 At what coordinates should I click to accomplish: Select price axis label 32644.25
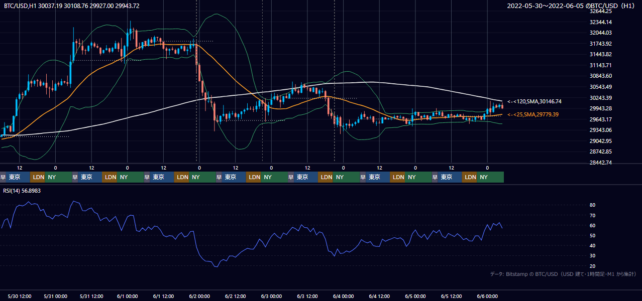click(x=600, y=11)
